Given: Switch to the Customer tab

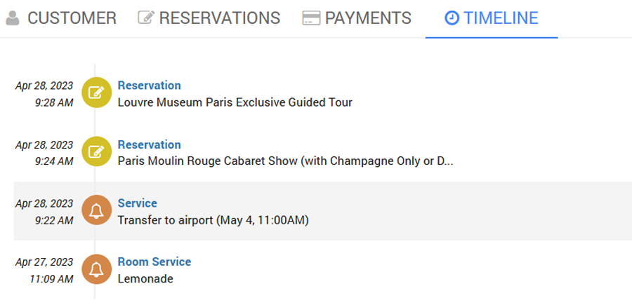Looking at the screenshot, I should pyautogui.click(x=60, y=18).
